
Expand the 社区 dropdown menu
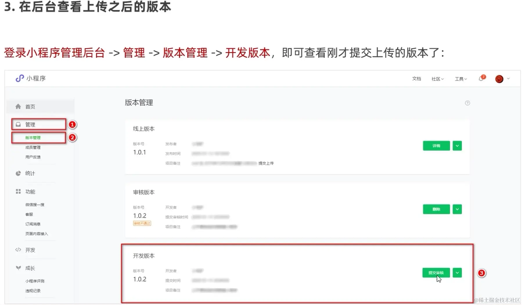(x=438, y=79)
